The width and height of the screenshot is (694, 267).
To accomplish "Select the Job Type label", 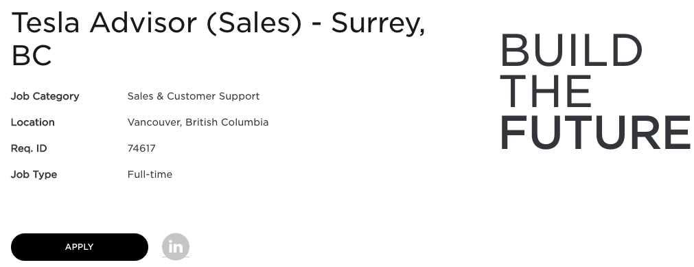I will (x=34, y=174).
